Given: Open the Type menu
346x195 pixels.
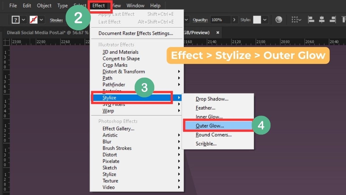Looking at the screenshot, I should point(62,5).
